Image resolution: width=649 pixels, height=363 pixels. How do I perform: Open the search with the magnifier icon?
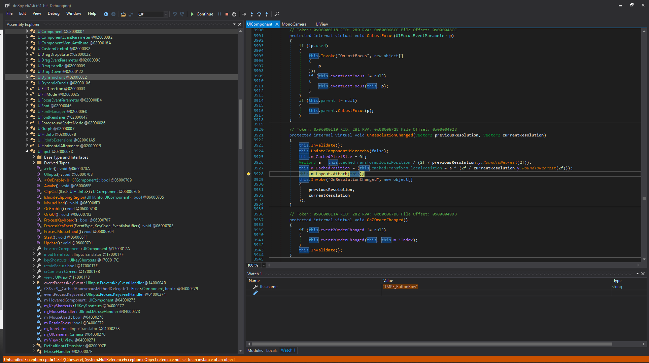pyautogui.click(x=277, y=14)
